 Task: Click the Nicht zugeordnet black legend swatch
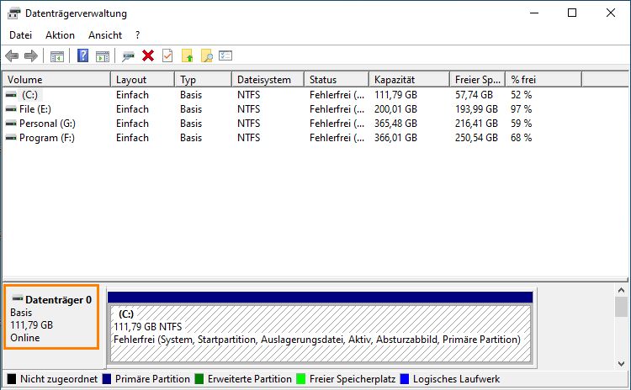(x=12, y=379)
